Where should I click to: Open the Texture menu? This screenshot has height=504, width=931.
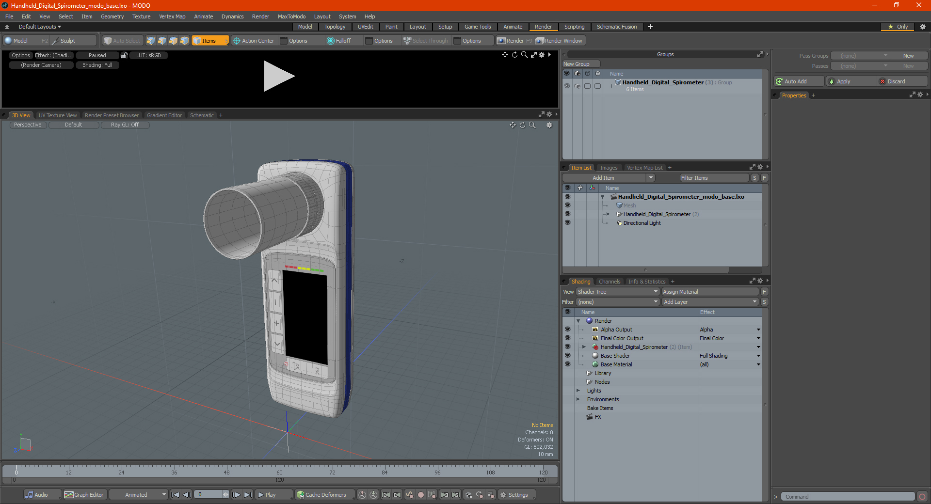(141, 16)
